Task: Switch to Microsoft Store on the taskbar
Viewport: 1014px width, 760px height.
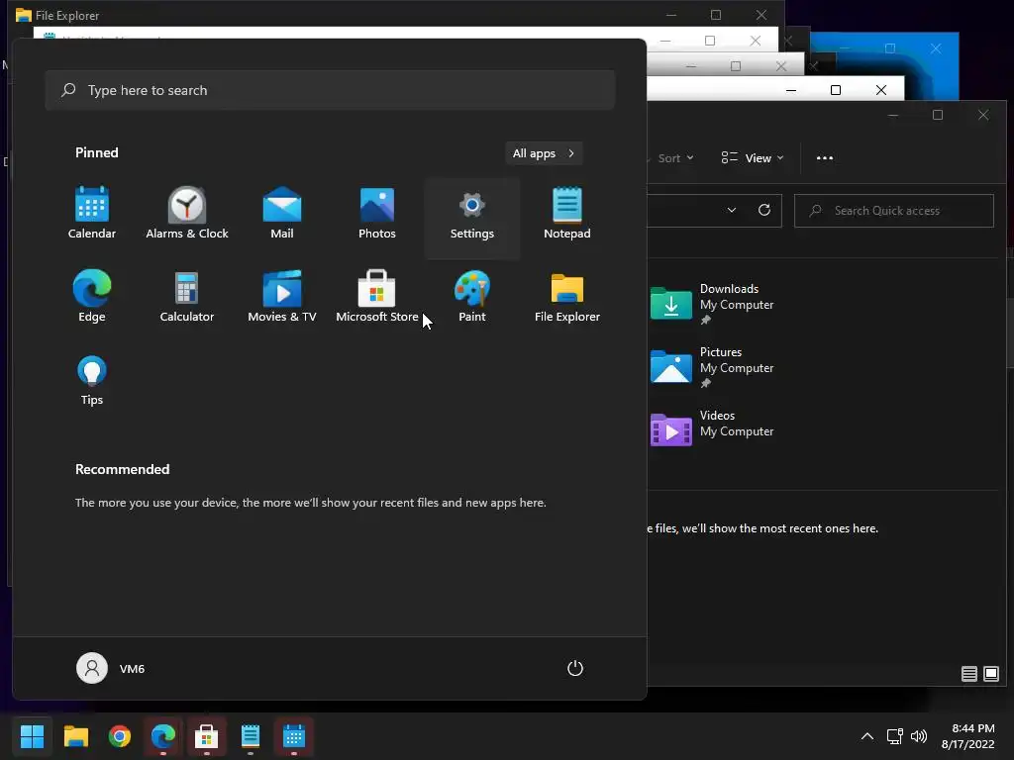Action: coord(207,736)
